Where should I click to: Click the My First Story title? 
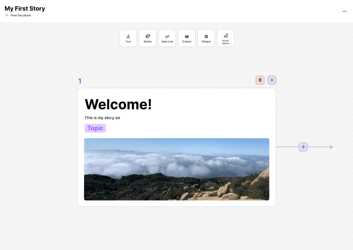pos(25,9)
